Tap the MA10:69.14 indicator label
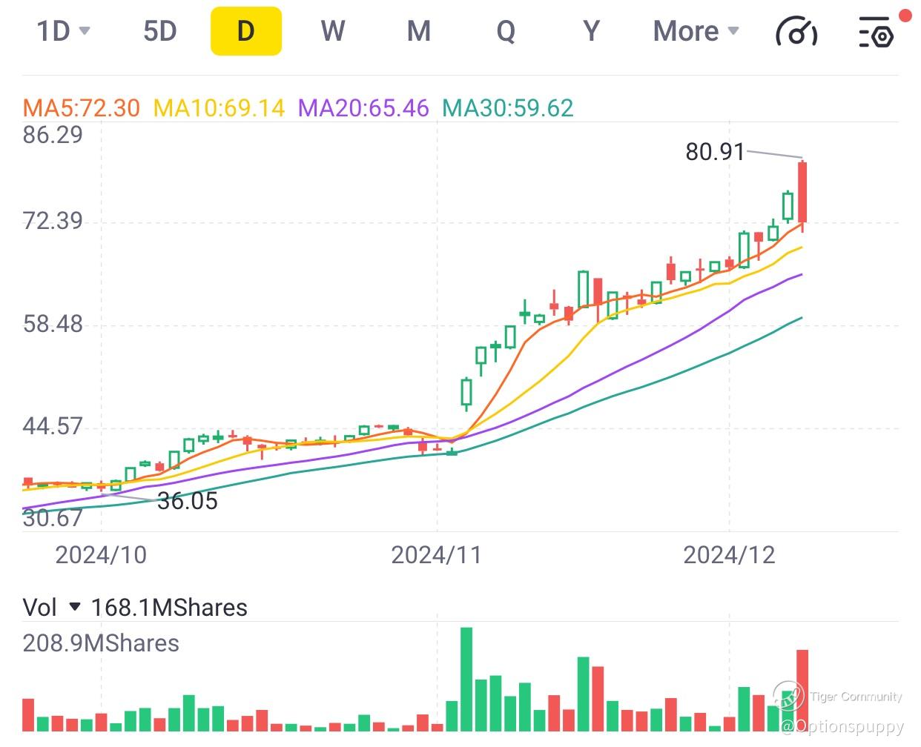The image size is (921, 747). coord(219,108)
